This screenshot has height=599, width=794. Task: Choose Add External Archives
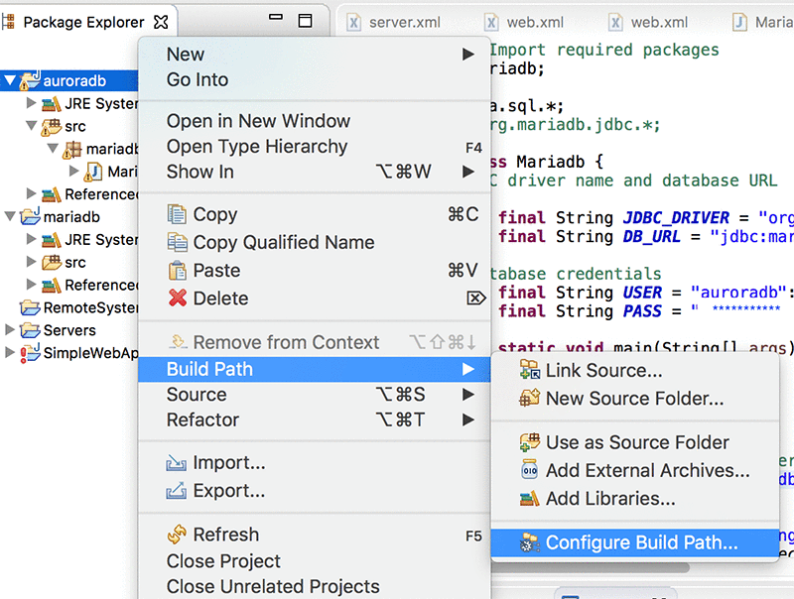[635, 470]
